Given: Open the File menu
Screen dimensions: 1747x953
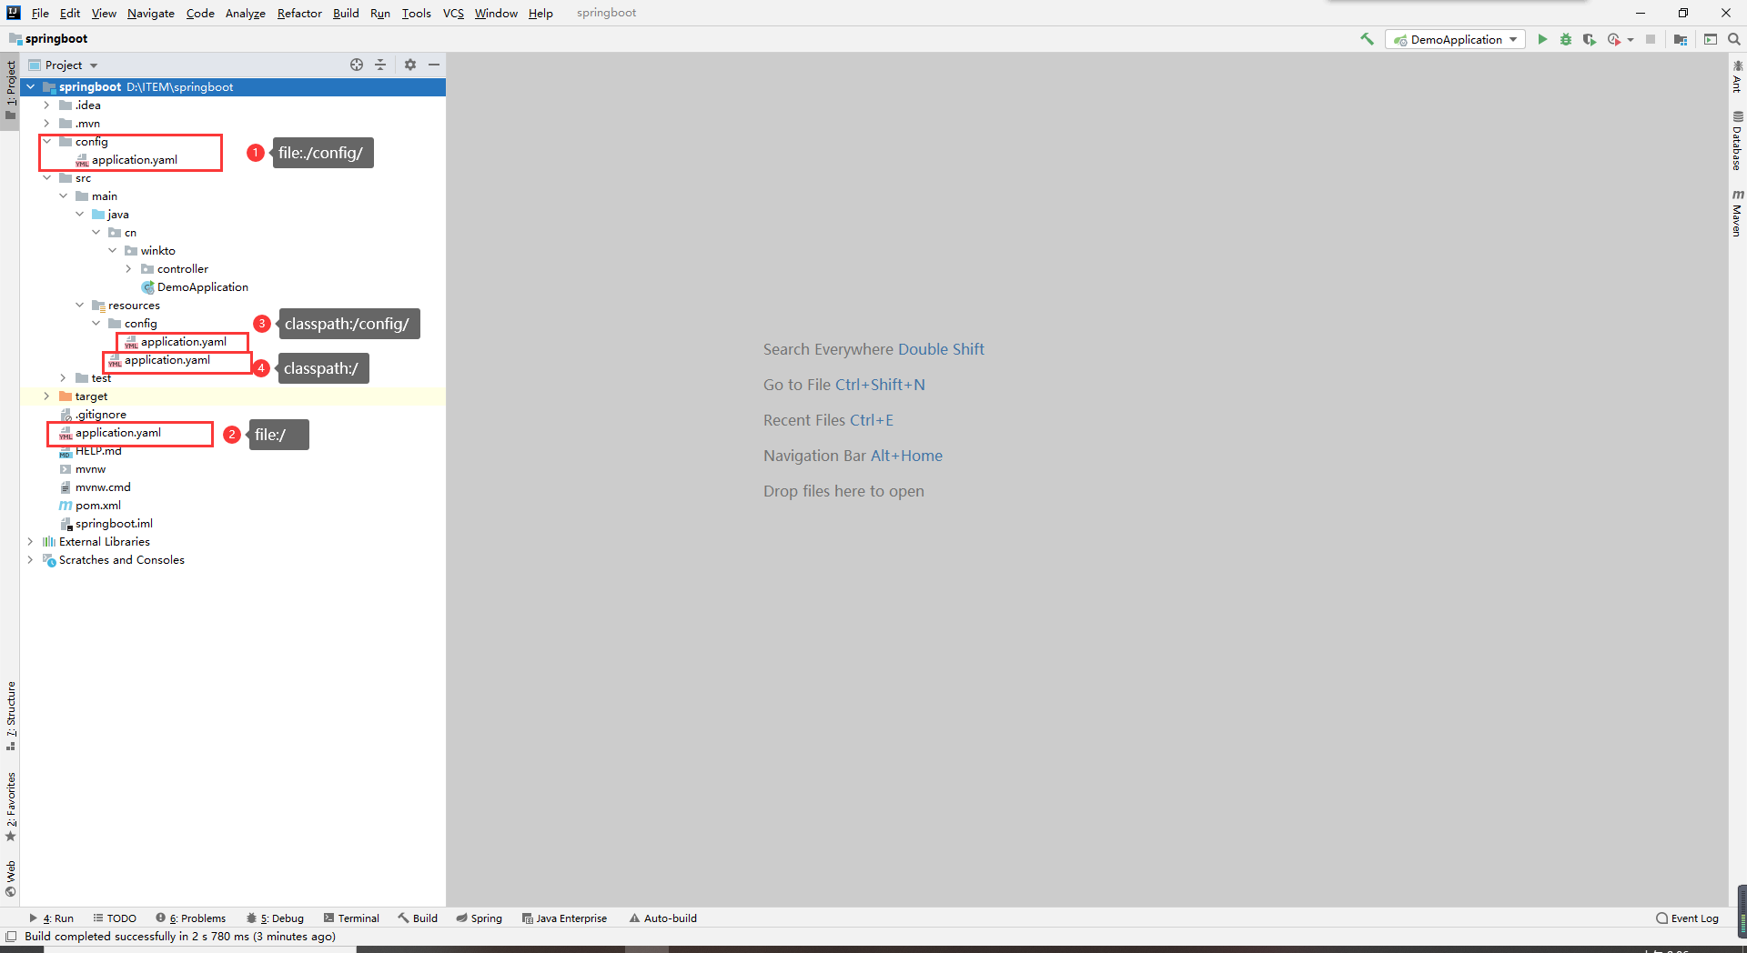Looking at the screenshot, I should 40,13.
